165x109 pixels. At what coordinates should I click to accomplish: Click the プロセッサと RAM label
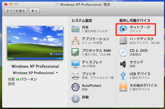[96, 51]
